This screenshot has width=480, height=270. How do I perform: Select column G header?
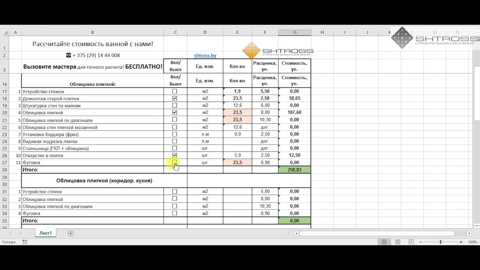click(x=295, y=33)
